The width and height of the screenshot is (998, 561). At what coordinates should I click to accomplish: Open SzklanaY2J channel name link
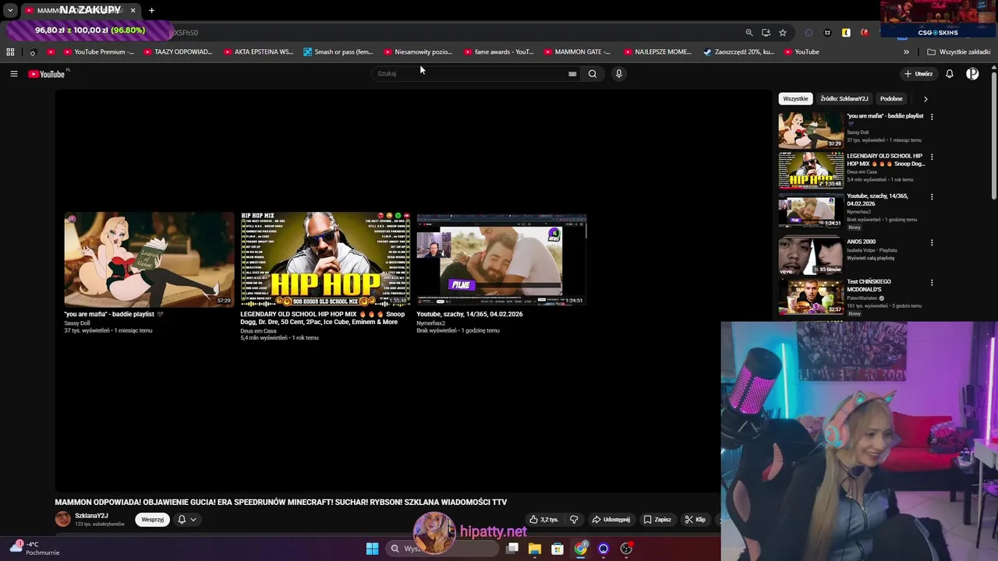(x=91, y=516)
